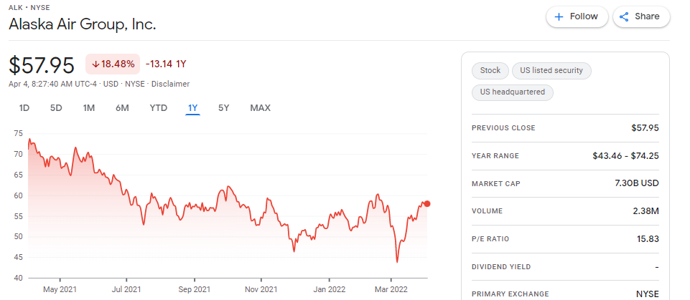The width and height of the screenshot is (690, 300).
Task: Click the -13.14 1Y change text
Action: coord(166,64)
